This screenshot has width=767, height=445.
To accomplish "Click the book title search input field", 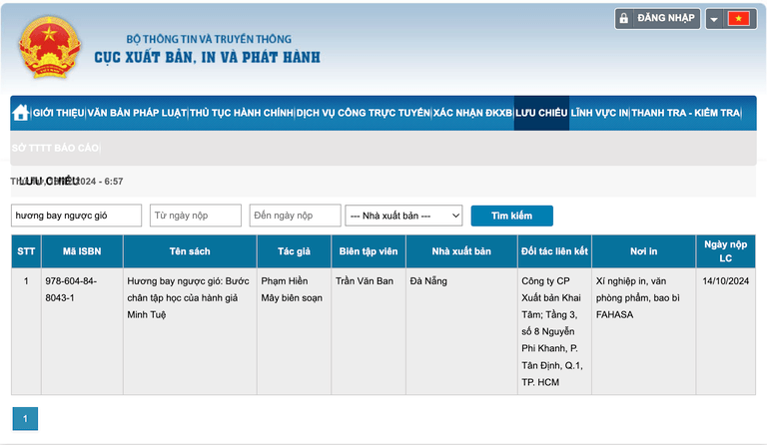I will (x=76, y=216).
